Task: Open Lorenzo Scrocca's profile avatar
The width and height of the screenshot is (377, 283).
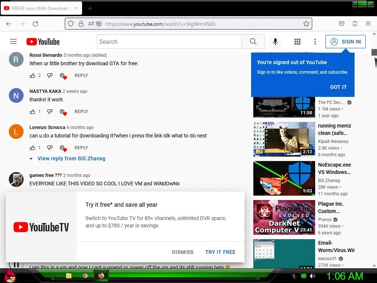Action: tap(16, 132)
